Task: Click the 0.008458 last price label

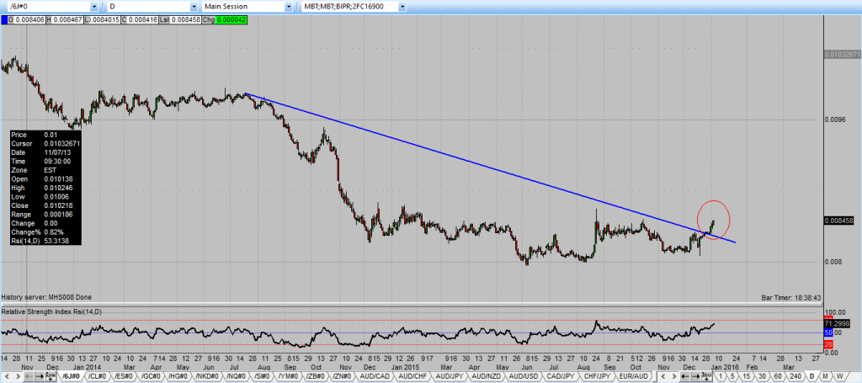Action: [838, 221]
